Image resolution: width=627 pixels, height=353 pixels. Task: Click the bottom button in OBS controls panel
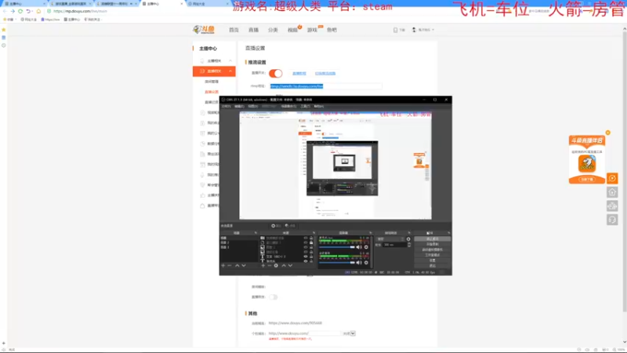[x=433, y=266]
